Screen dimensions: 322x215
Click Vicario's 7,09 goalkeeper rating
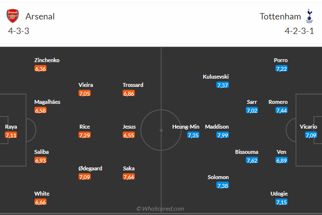[x=311, y=135]
